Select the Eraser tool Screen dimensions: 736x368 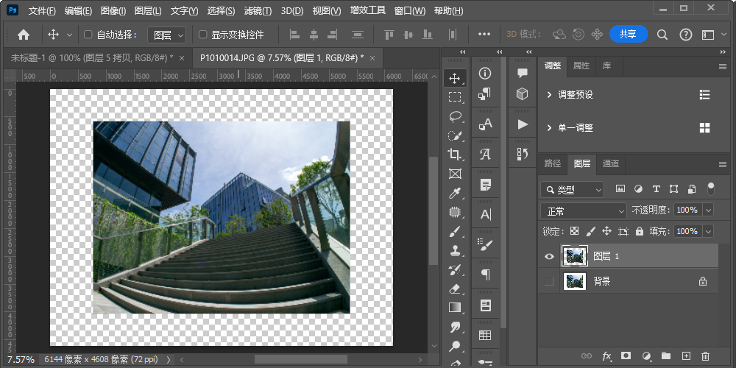[455, 289]
